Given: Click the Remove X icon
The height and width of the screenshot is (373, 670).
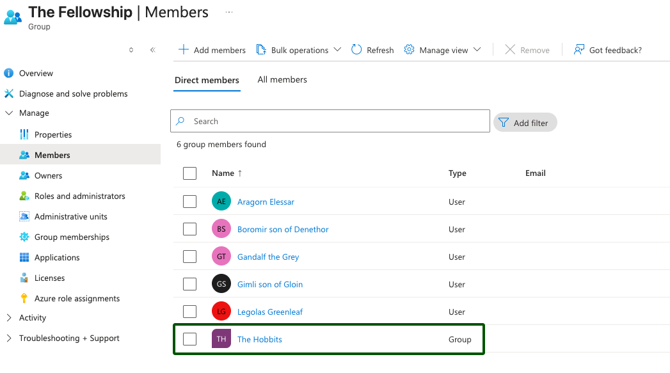Looking at the screenshot, I should pos(510,49).
